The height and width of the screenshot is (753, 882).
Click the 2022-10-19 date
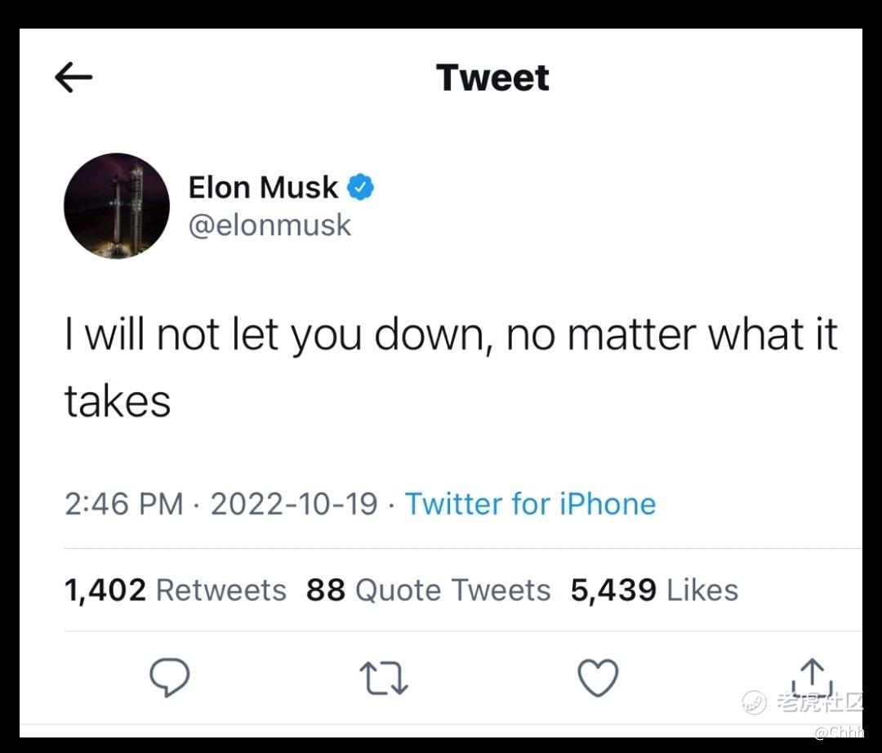pos(294,503)
